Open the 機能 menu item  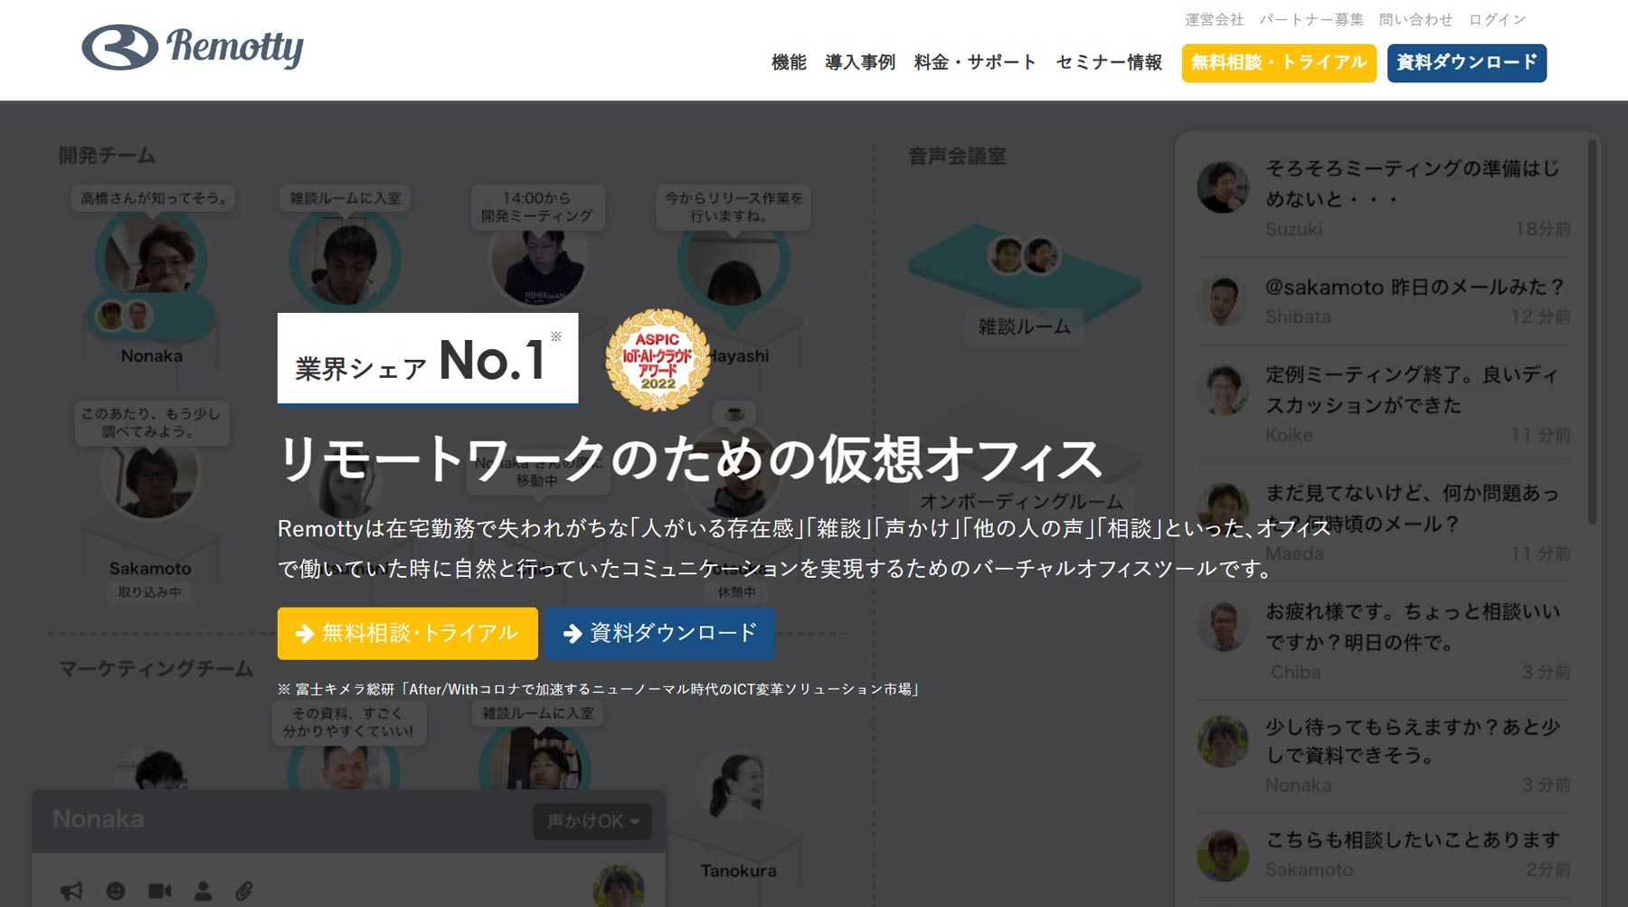(789, 62)
